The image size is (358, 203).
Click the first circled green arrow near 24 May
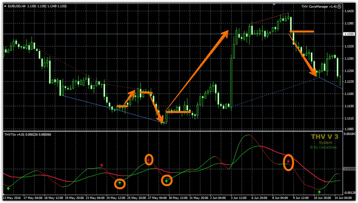pos(120,184)
